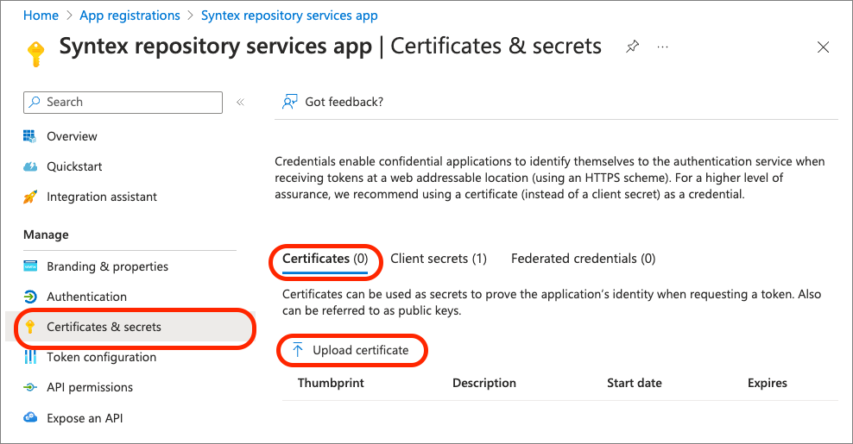Click the Expose an API cloud icon

tap(30, 417)
